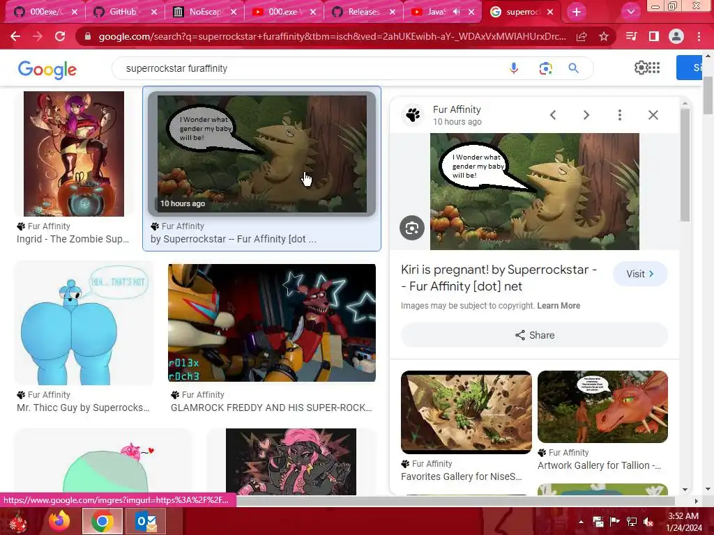Click the forward navigation arrow
Screen dimensions: 714x535
pos(38,36)
